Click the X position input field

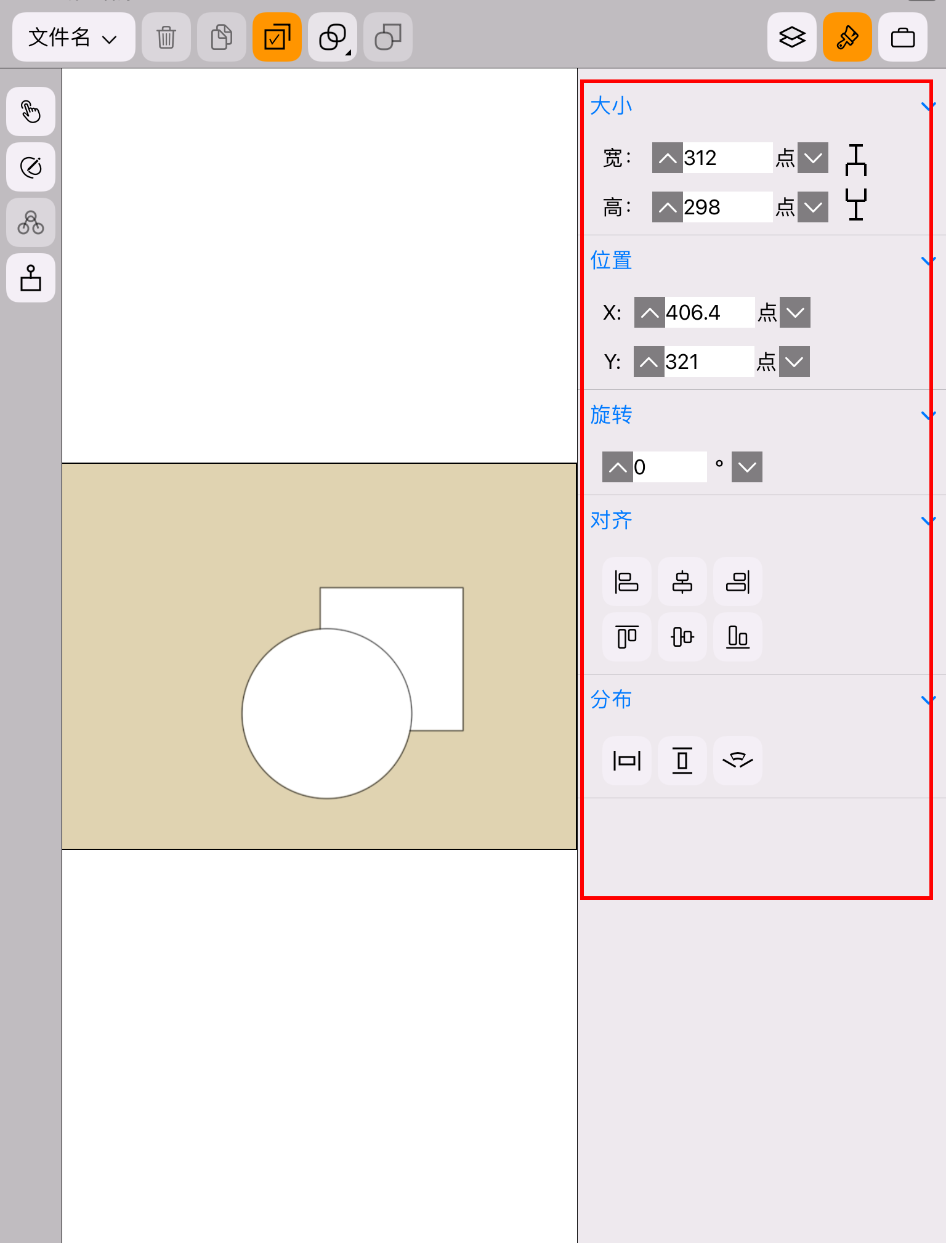[710, 312]
